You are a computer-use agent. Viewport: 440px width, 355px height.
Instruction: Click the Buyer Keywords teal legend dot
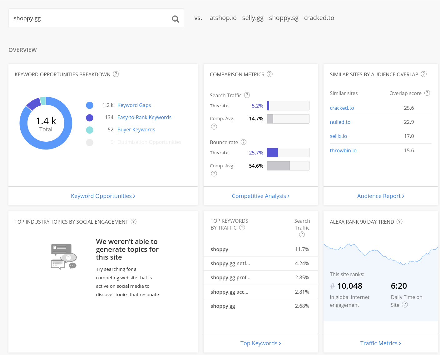click(x=90, y=130)
